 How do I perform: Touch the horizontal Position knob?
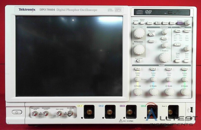point(165,32)
